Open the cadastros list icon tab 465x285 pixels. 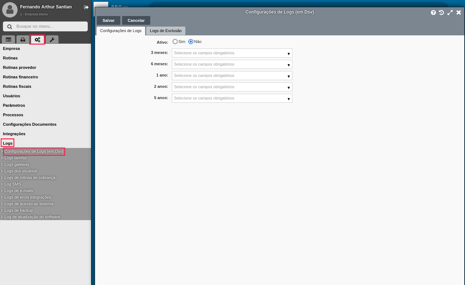pos(8,39)
